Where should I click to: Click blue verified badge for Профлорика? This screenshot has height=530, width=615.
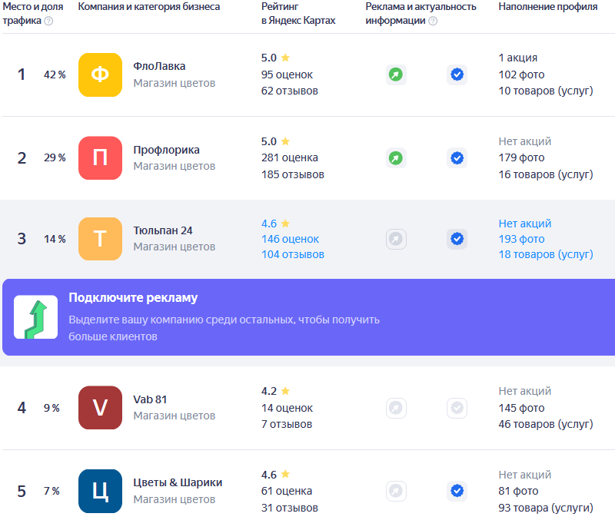pos(457,158)
